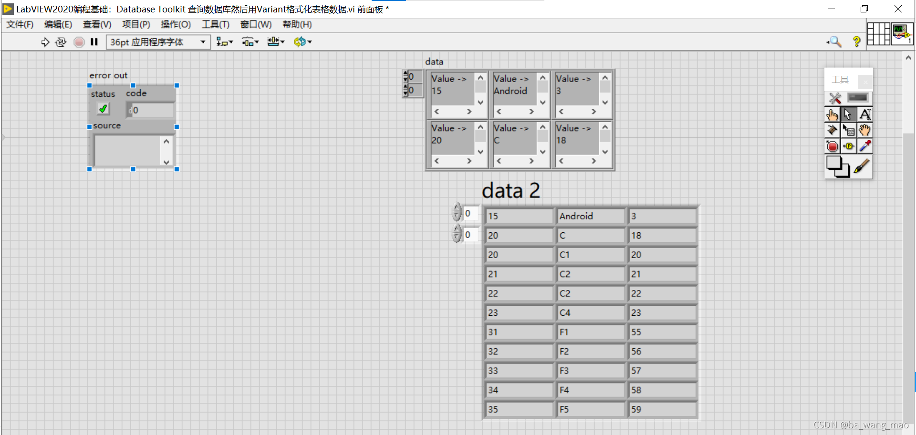Select the Set Color brush tool swatch
Viewport: 916px width, 435px height.
tap(862, 166)
